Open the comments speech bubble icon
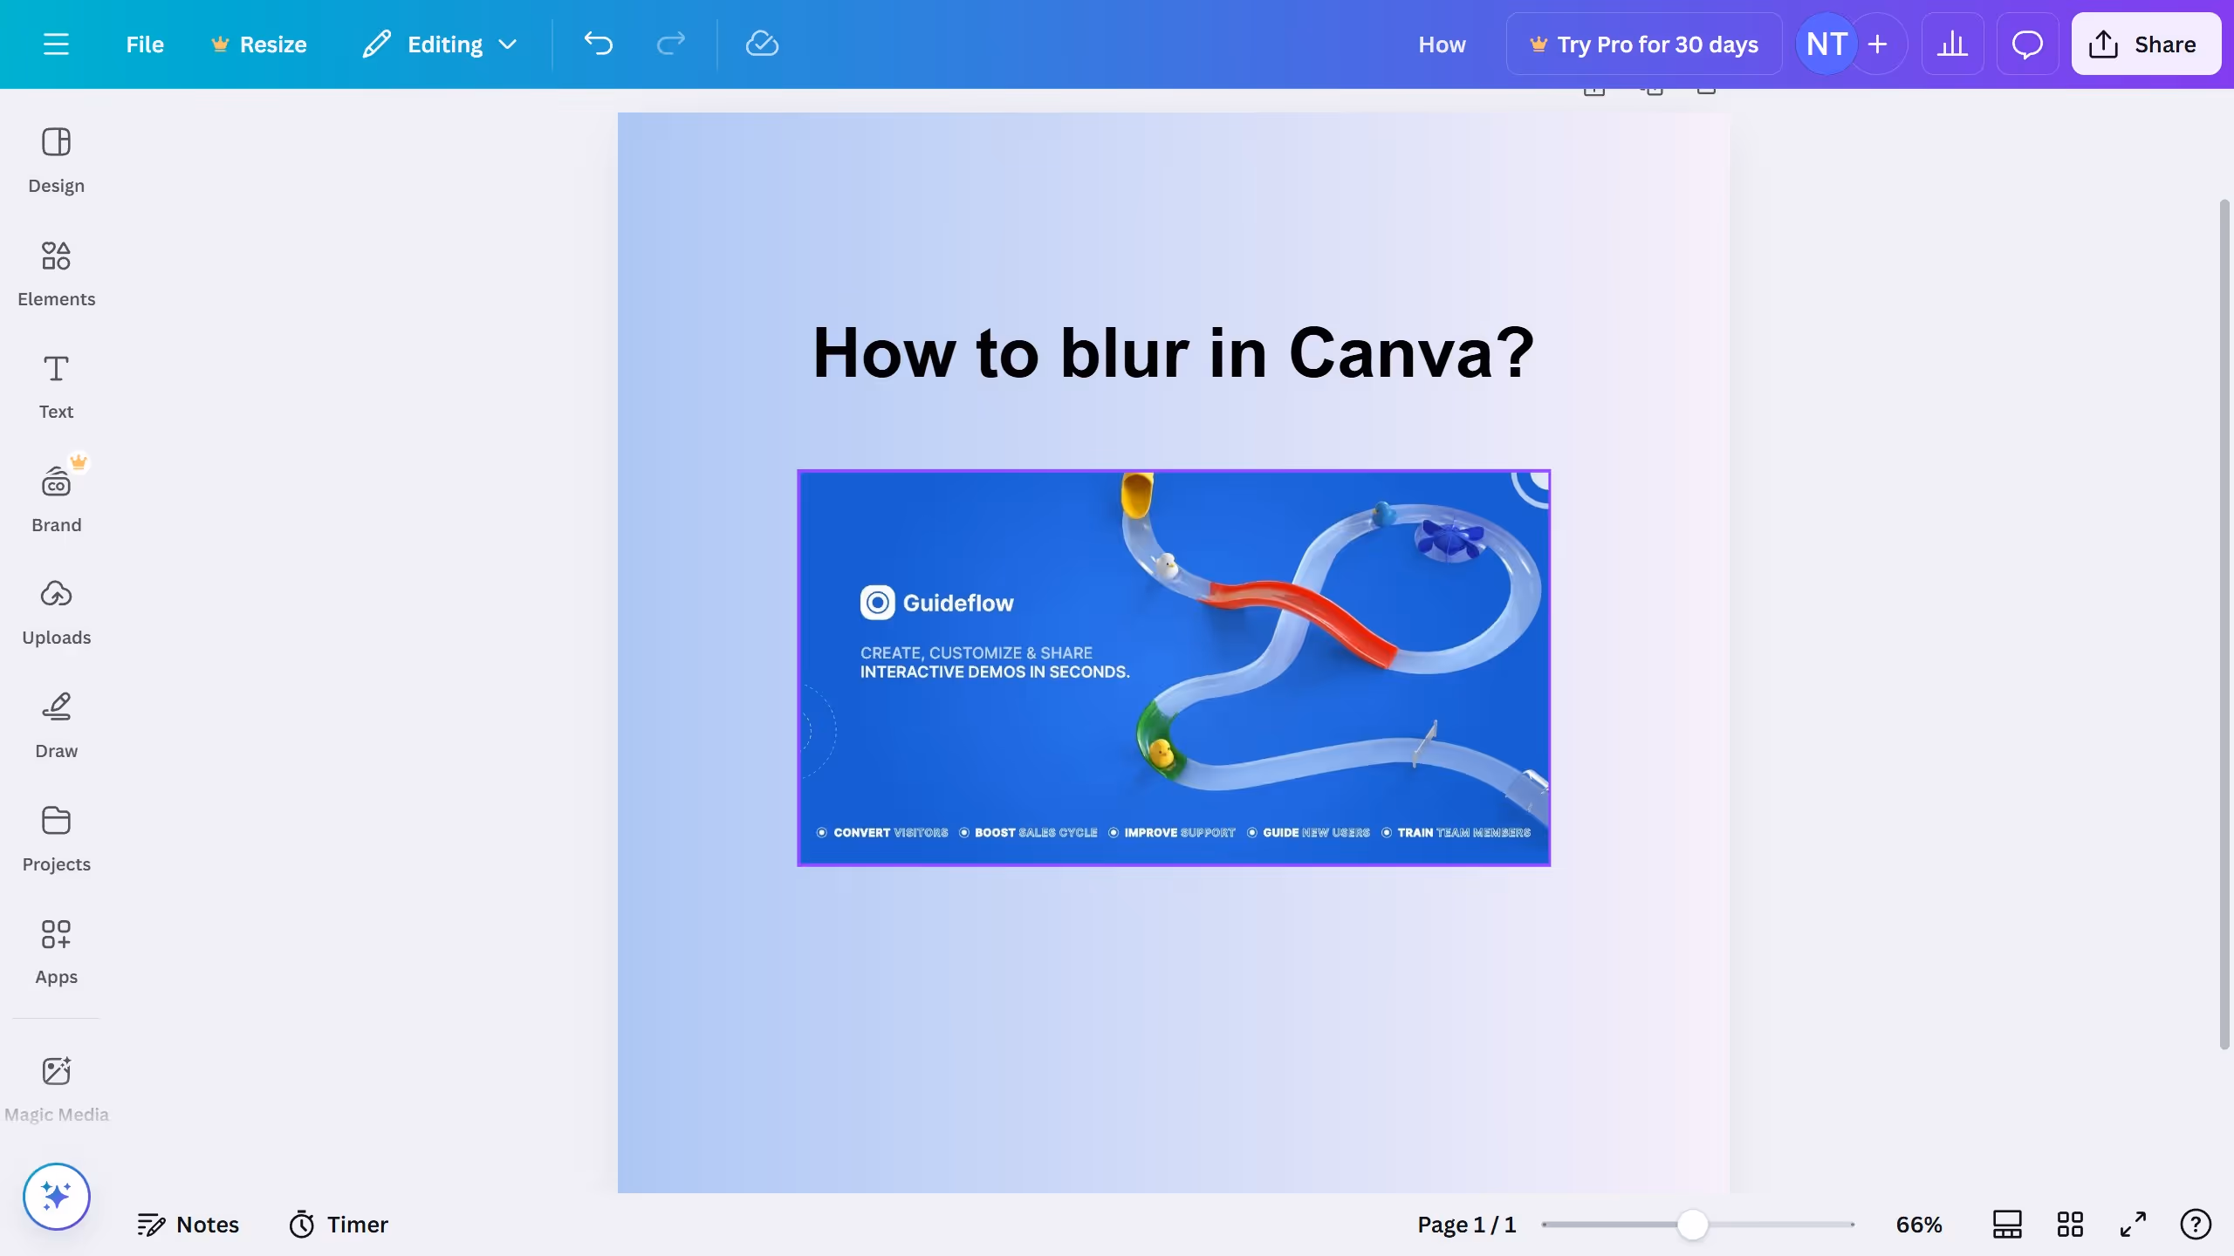The width and height of the screenshot is (2234, 1256). click(2027, 44)
